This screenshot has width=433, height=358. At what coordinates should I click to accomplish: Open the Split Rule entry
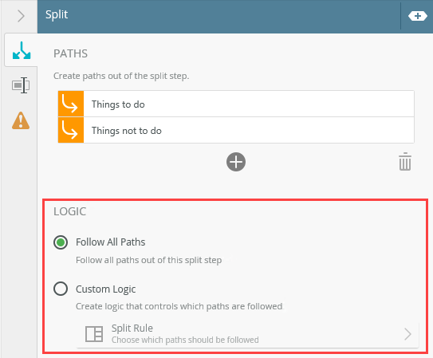[248, 334]
